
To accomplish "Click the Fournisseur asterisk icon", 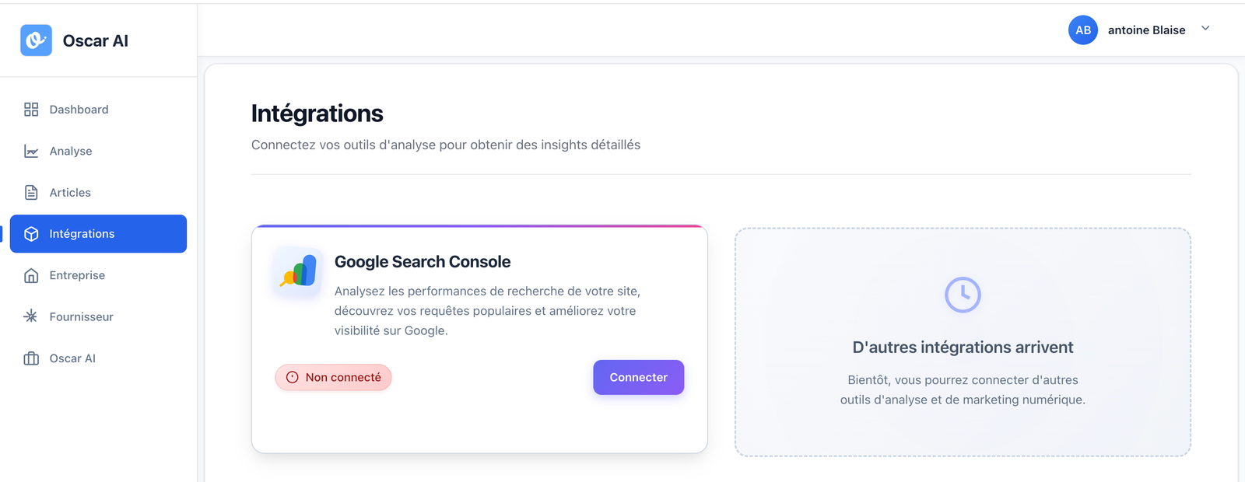I will coord(31,316).
